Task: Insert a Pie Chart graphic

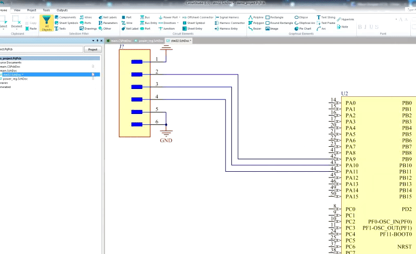Action: click(x=302, y=29)
